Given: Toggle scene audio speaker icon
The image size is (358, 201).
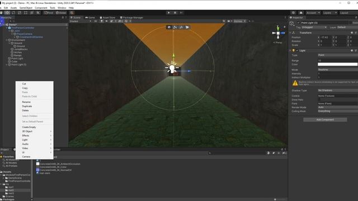Looking at the screenshot, I should (106, 21).
